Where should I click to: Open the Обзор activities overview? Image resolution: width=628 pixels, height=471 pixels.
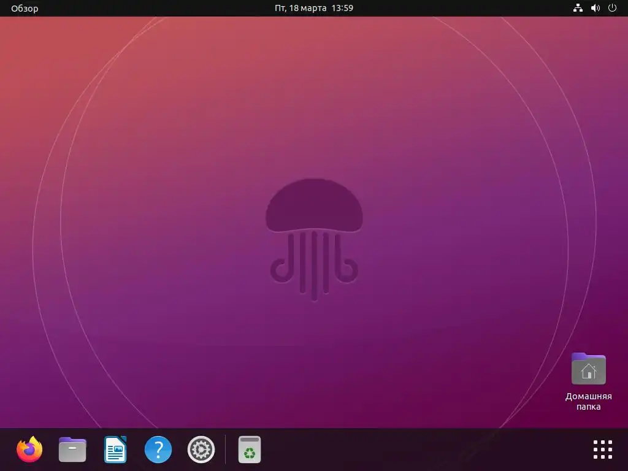(25, 9)
